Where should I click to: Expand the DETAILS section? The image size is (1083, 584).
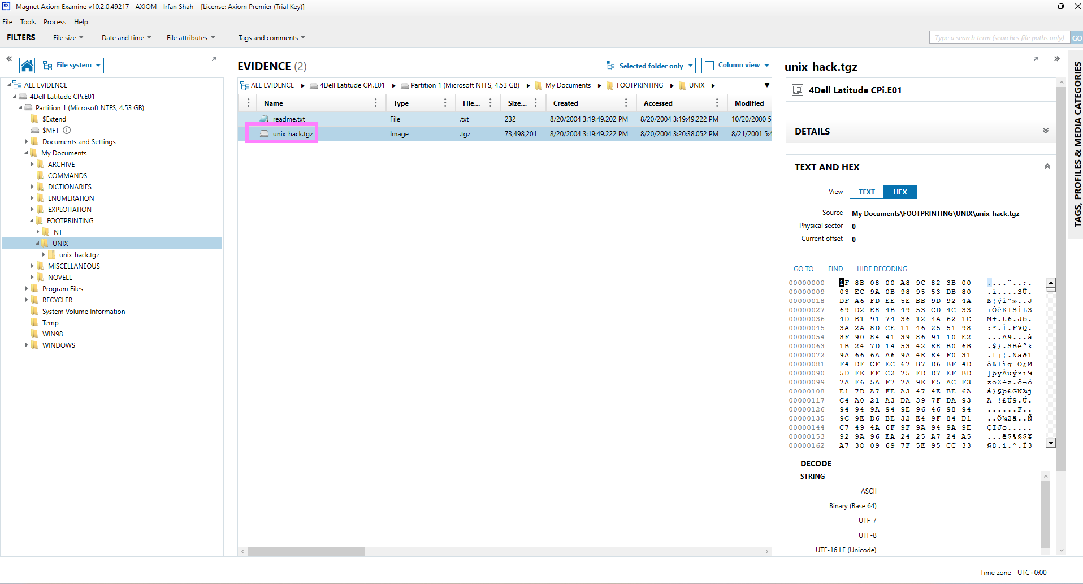pyautogui.click(x=1046, y=131)
